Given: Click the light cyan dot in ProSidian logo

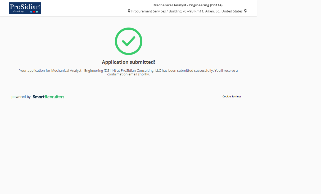Looking at the screenshot, I should pos(37,12).
